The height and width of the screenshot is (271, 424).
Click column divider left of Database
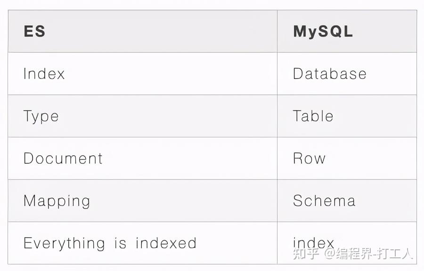(x=277, y=74)
